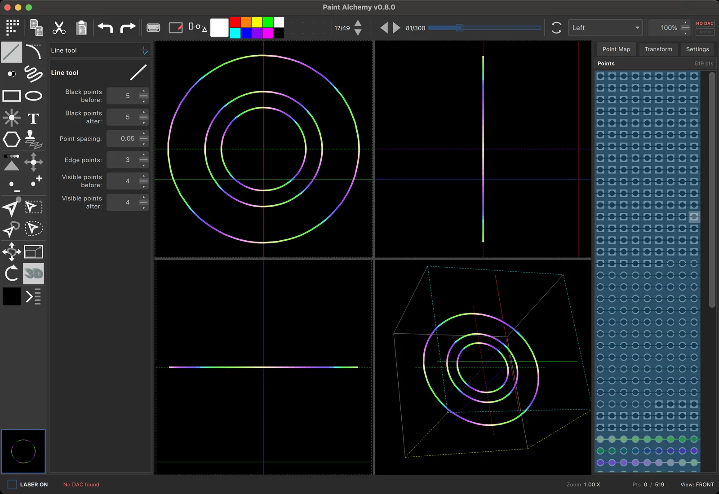The width and height of the screenshot is (719, 494).
Task: Increase the 100% zoom stepper
Action: point(685,22)
